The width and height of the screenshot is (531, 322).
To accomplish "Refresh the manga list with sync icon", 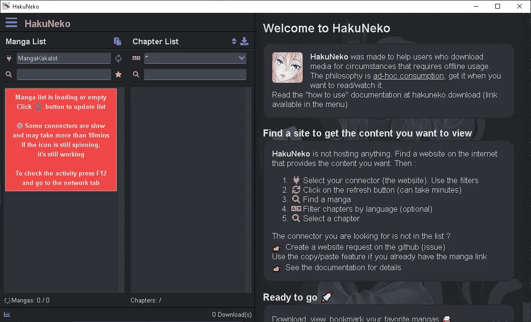I will coord(118,58).
